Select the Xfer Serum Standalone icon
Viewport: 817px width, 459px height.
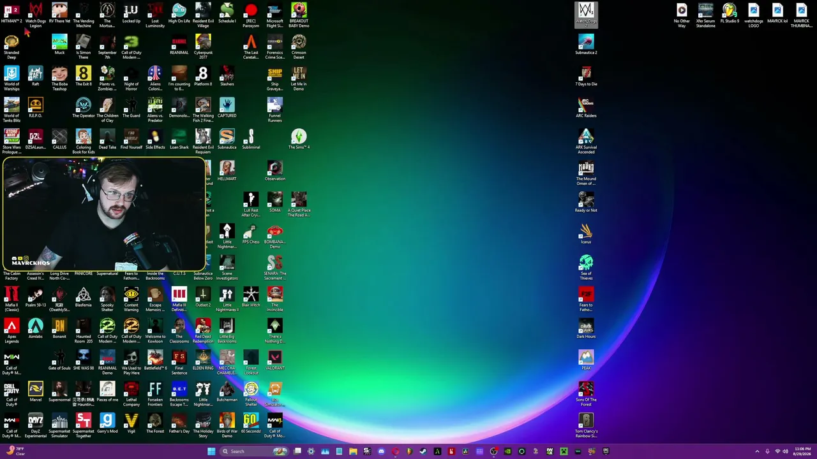(x=705, y=15)
